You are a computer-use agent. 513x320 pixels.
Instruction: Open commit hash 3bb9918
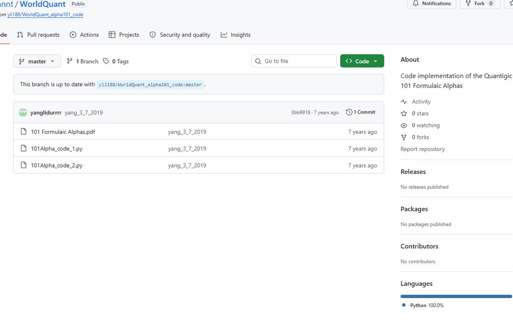(x=301, y=113)
